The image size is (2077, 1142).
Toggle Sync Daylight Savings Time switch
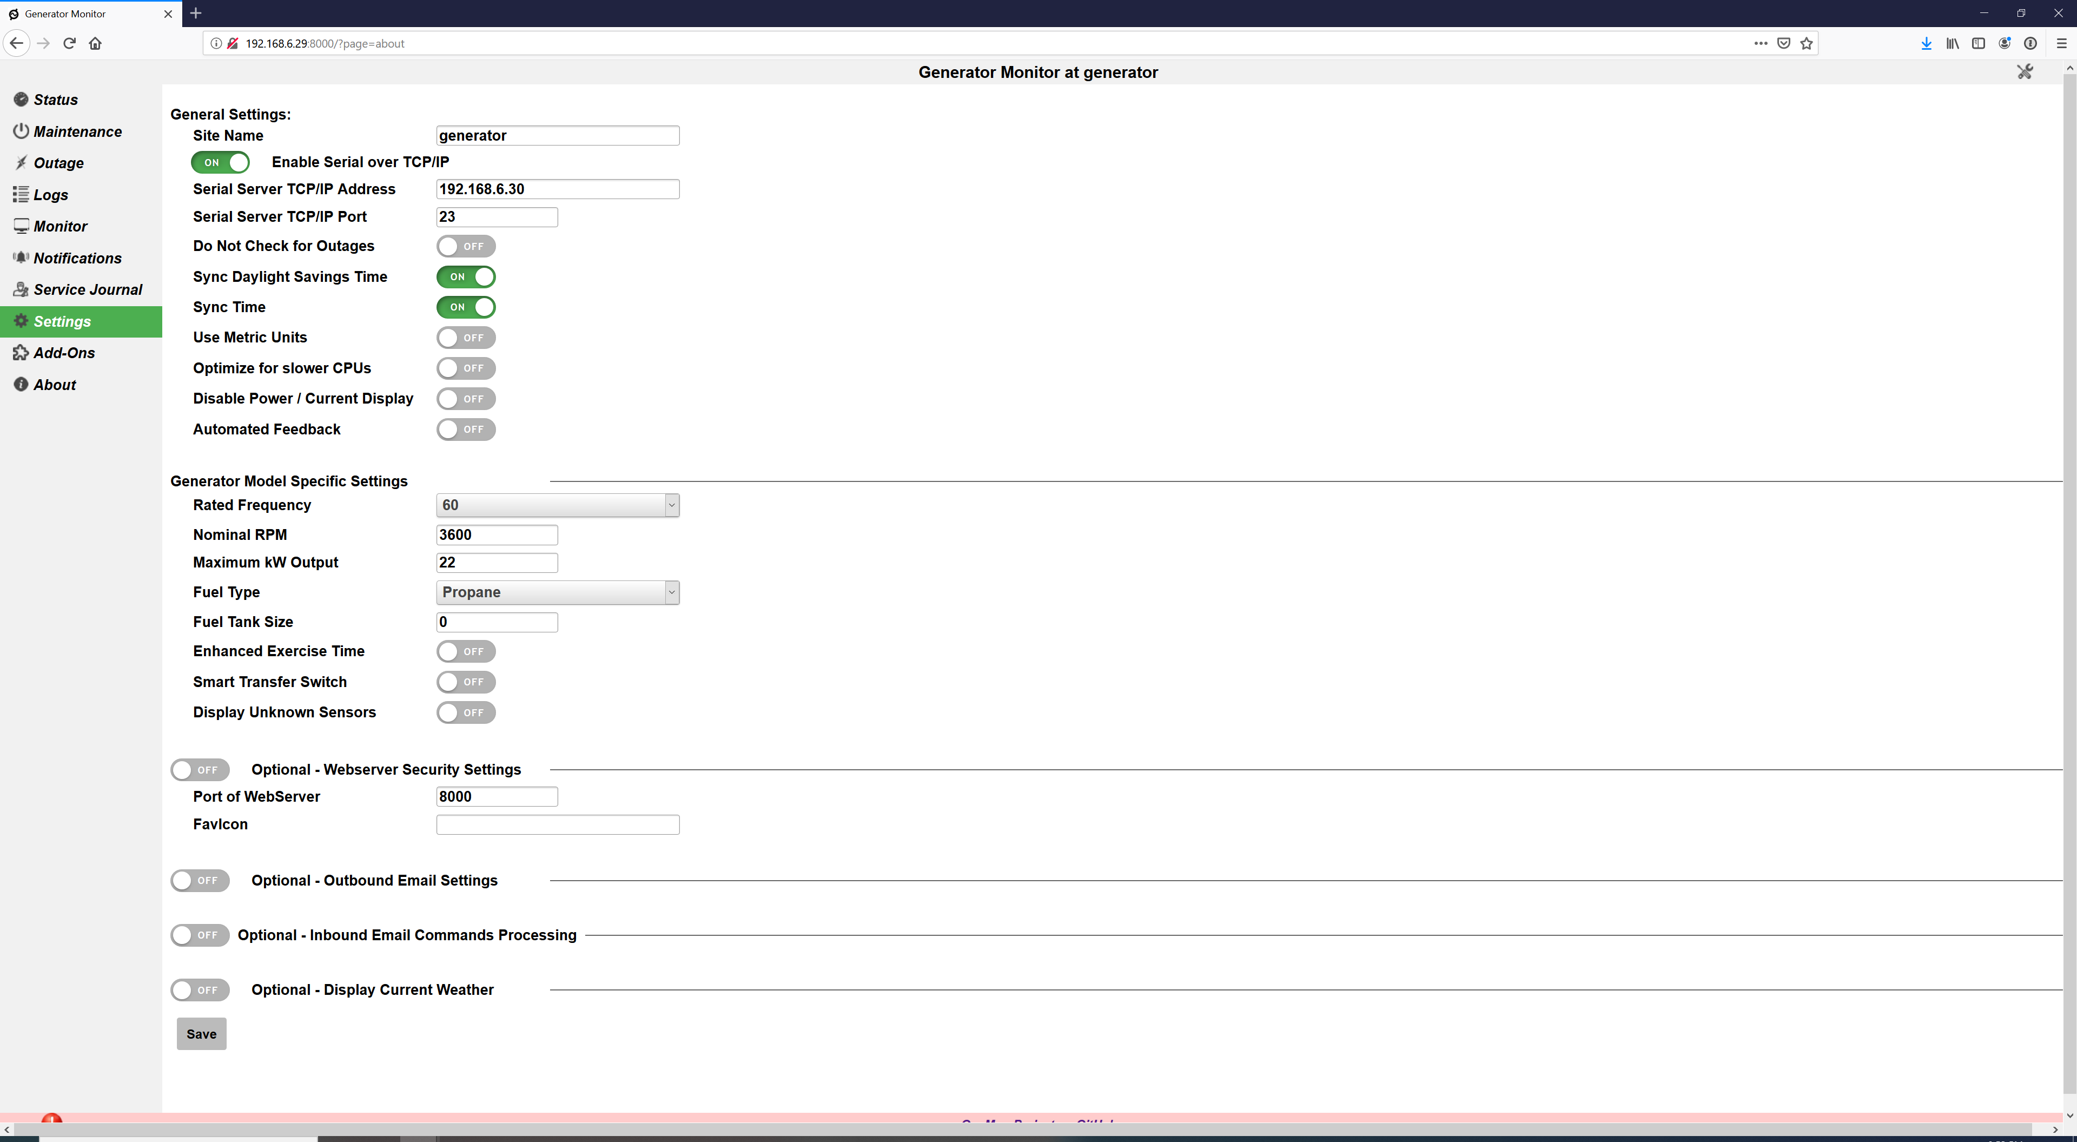(x=466, y=276)
